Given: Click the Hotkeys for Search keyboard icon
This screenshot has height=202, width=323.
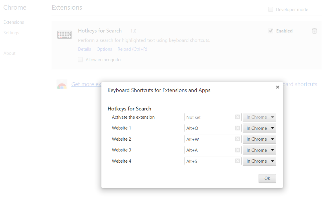Looking at the screenshot, I should tap(65, 35).
